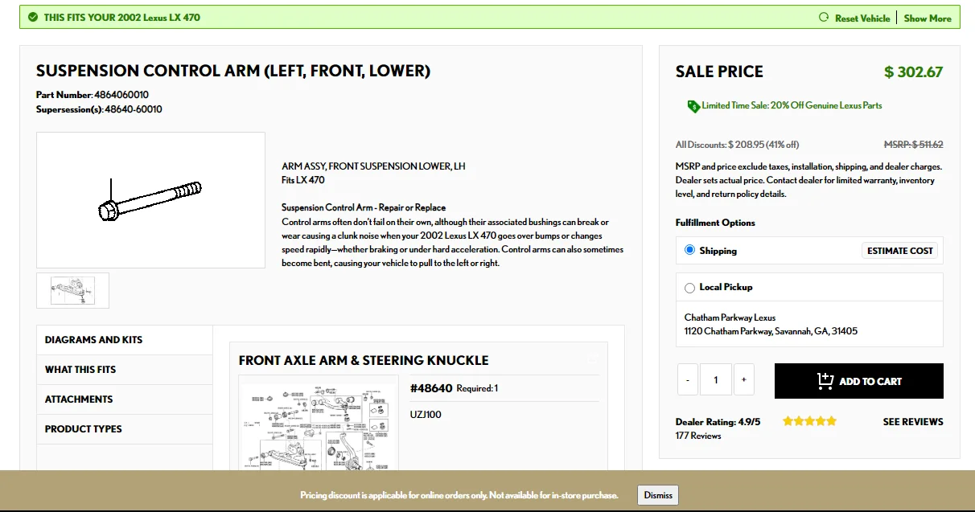Click the Estimate Cost button
975x512 pixels.
[x=899, y=251]
